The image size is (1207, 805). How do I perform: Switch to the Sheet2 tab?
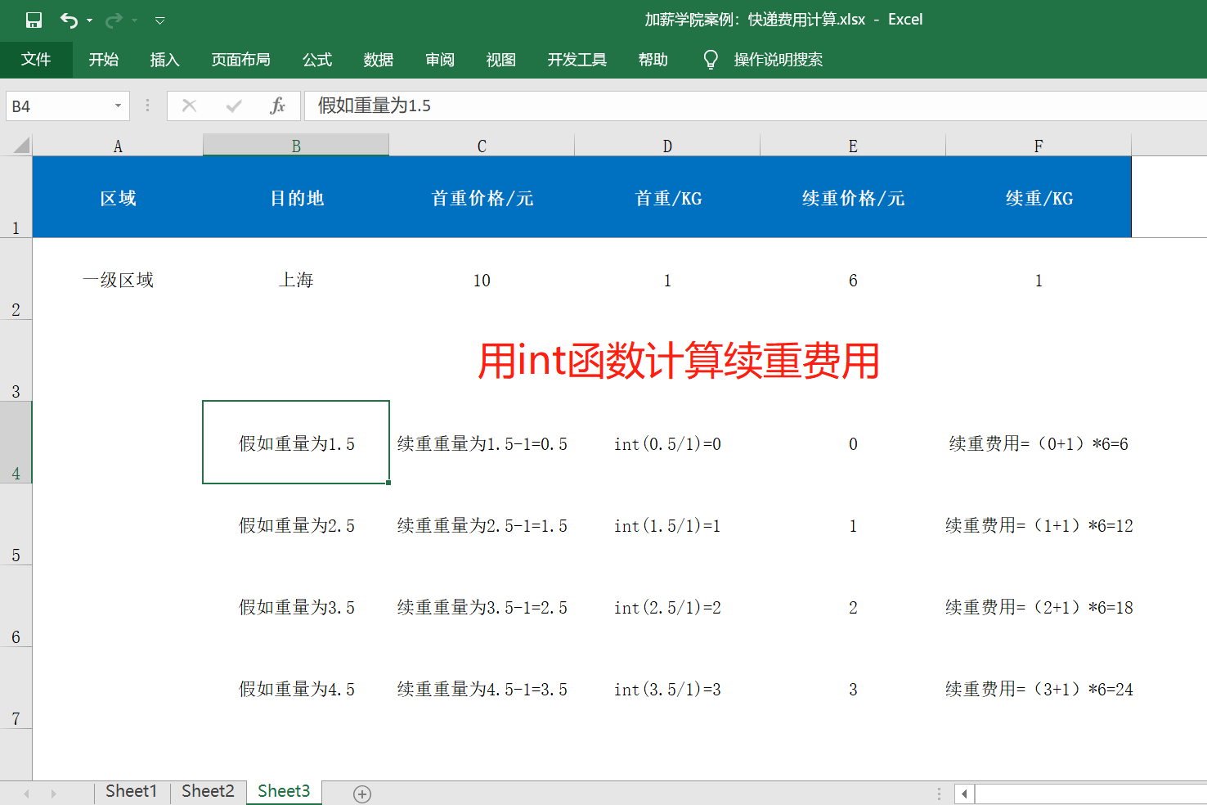point(208,791)
